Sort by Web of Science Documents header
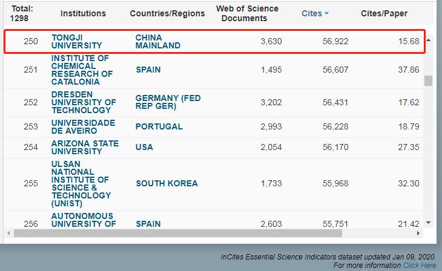Image resolution: width=442 pixels, height=271 pixels. (247, 13)
